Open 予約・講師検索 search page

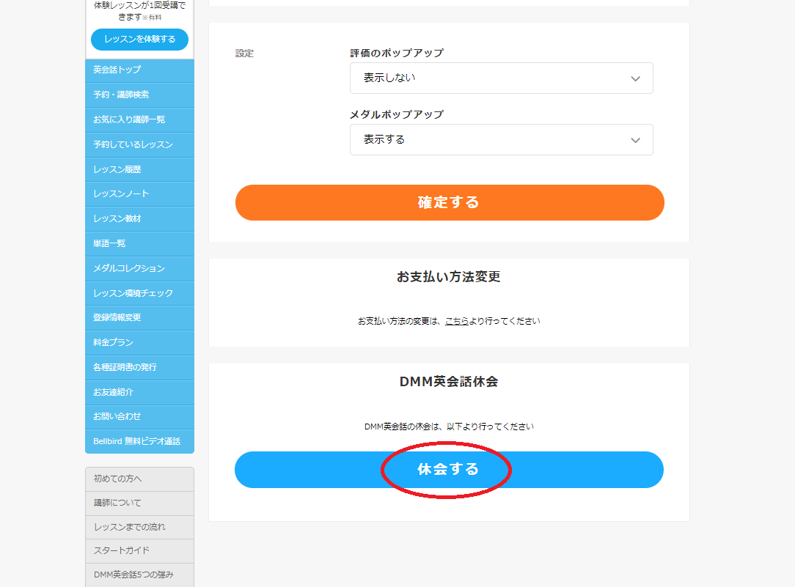click(x=139, y=95)
